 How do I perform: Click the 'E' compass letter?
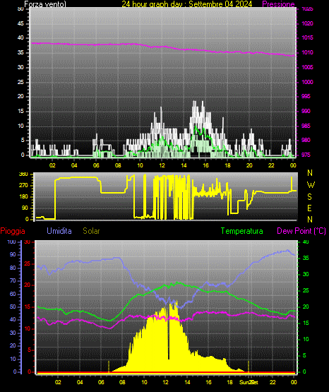pyautogui.click(x=309, y=208)
